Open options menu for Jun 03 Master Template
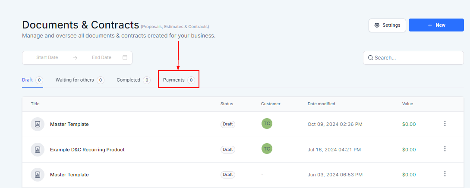This screenshot has height=188, width=470. [x=445, y=174]
